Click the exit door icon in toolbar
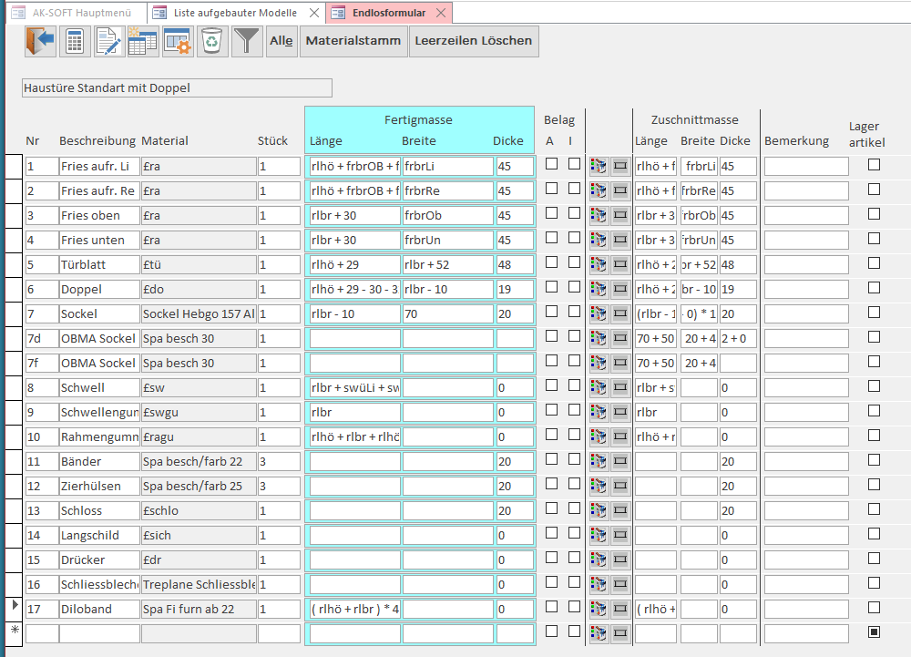The image size is (911, 657). (x=41, y=41)
